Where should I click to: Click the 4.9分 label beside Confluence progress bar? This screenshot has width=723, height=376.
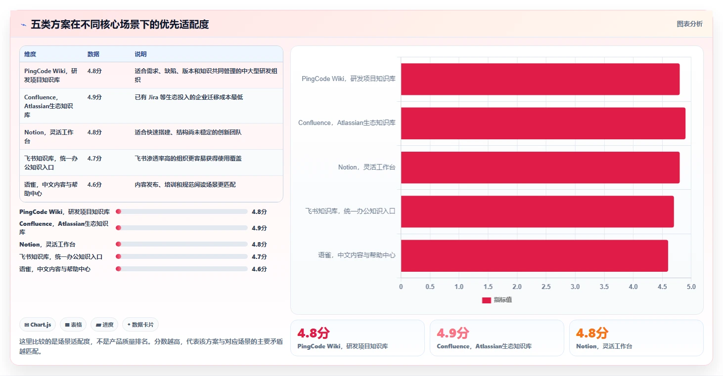point(259,228)
